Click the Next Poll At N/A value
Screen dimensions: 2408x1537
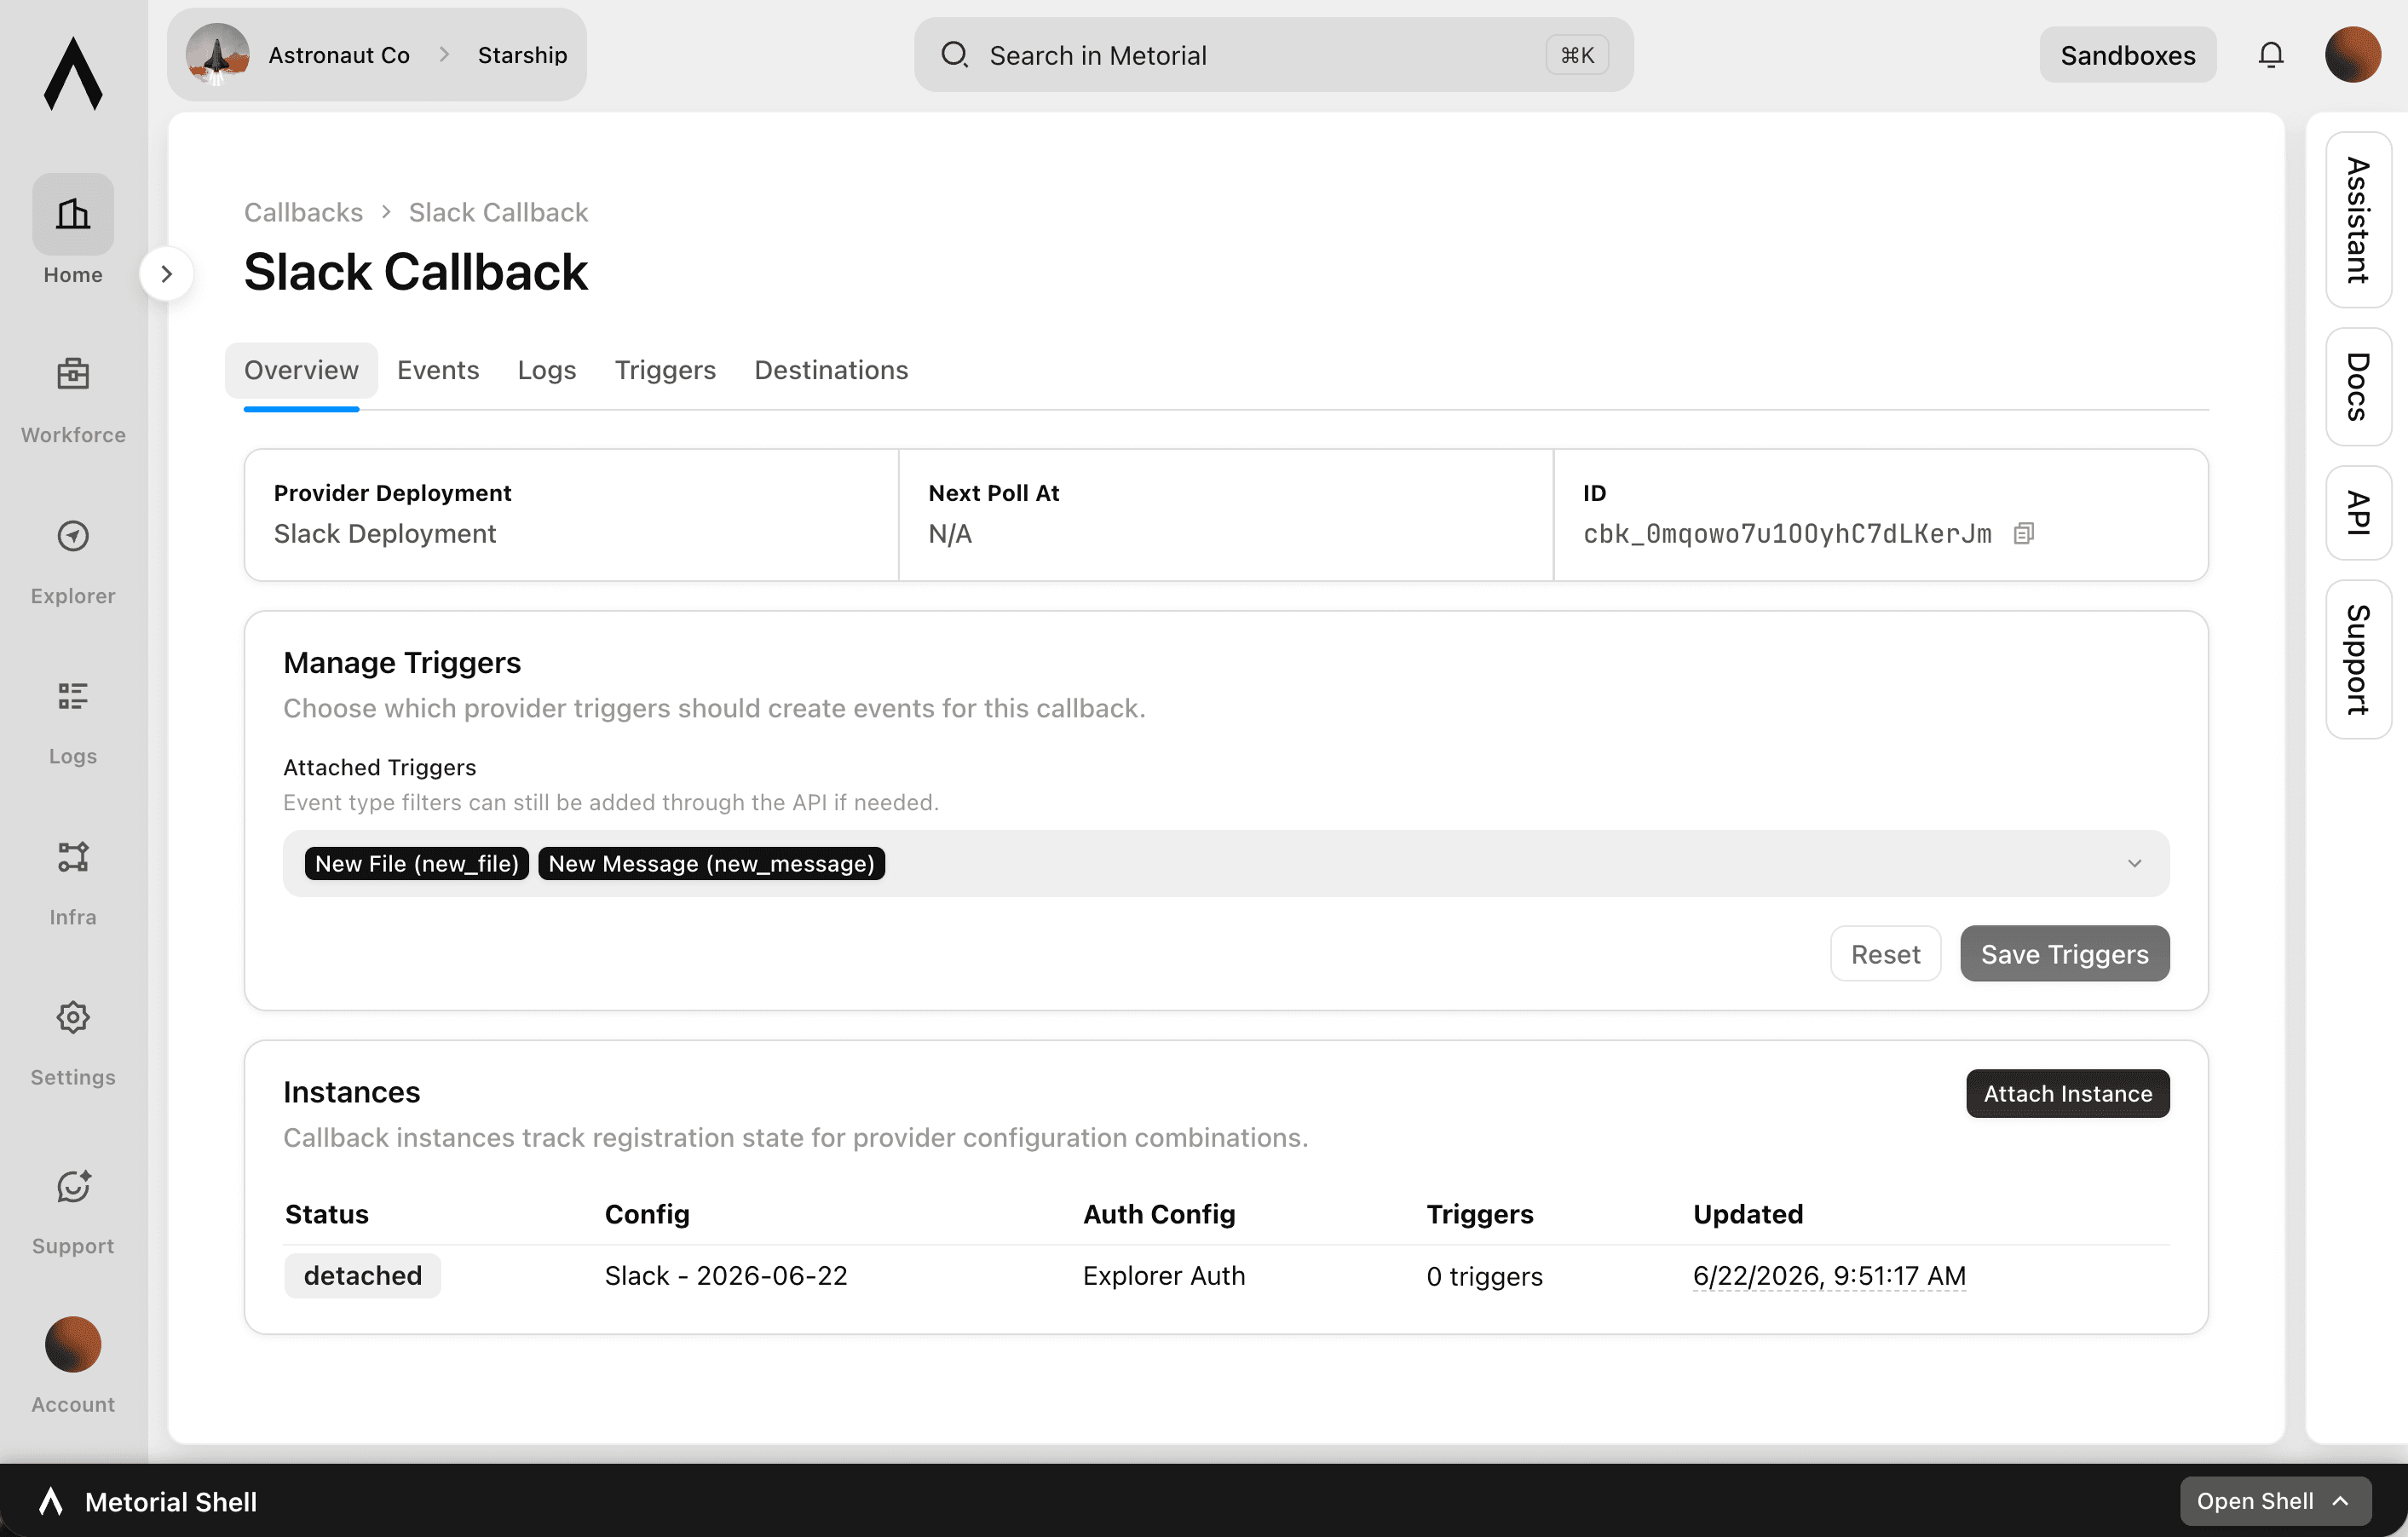point(950,534)
